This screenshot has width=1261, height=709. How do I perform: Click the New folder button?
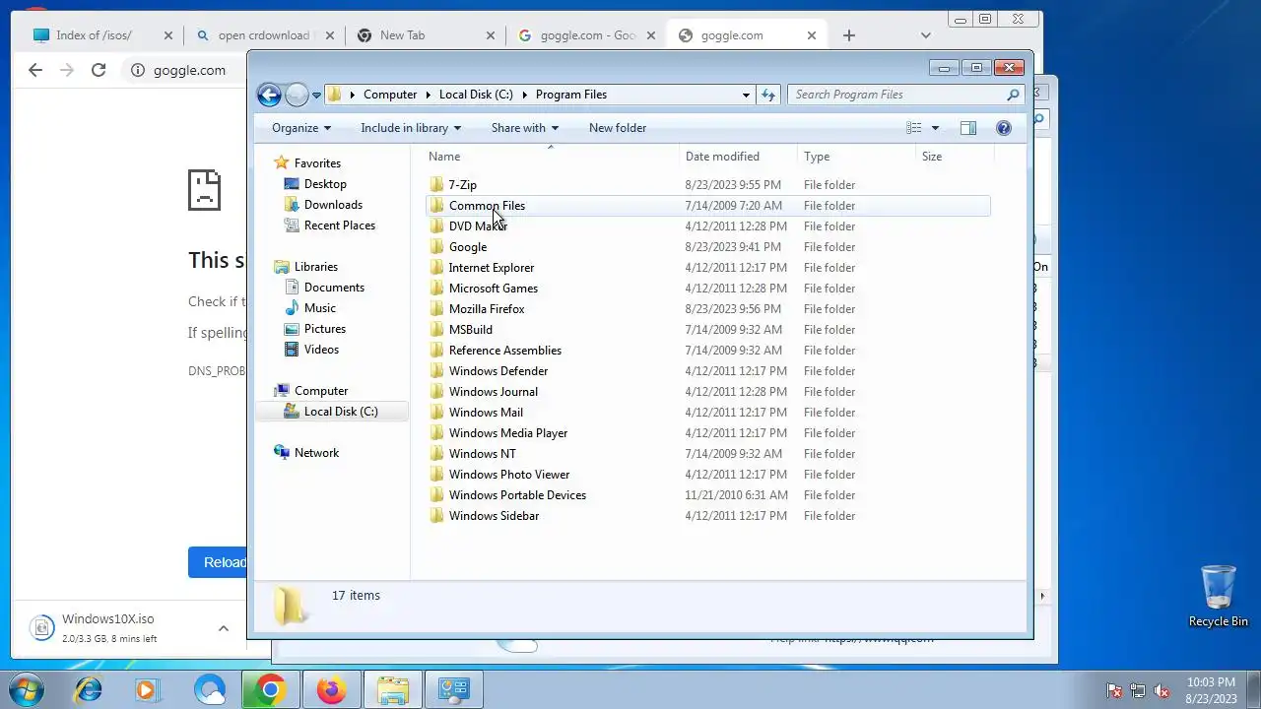tap(618, 128)
